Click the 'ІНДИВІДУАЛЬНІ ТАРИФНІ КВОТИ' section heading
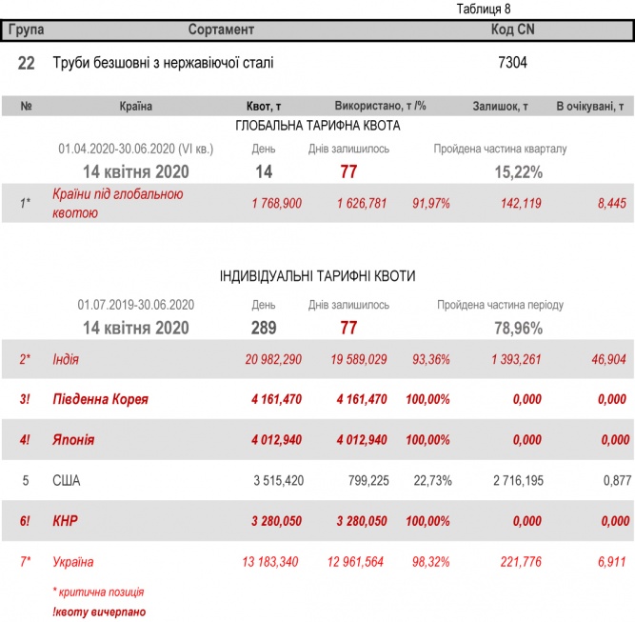This screenshot has width=635, height=622. (317, 276)
